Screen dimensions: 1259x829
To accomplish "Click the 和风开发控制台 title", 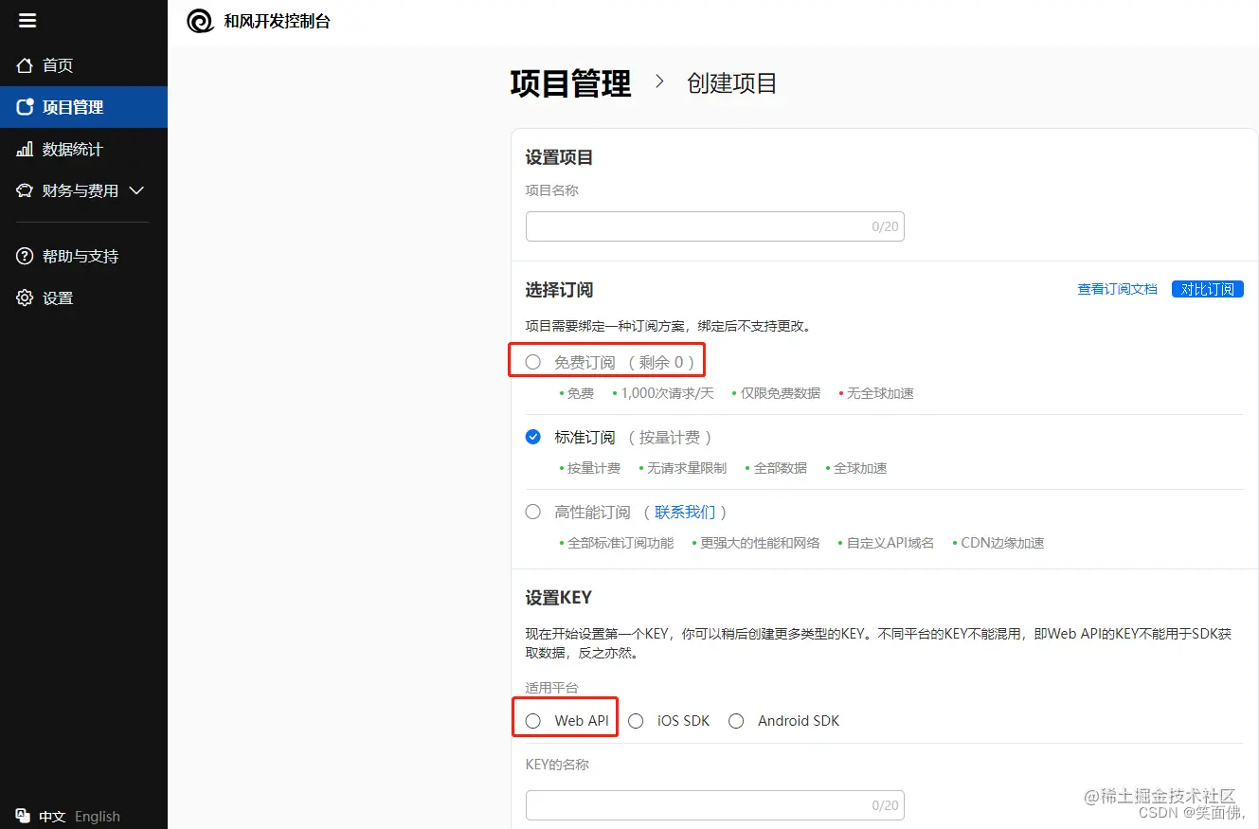I will (x=277, y=21).
